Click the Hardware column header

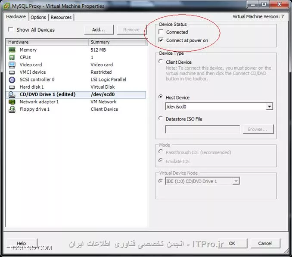tap(47, 42)
